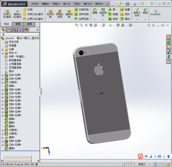Select the 倒角1 chamfer feature
Image resolution: width=172 pixels, height=167 pixels.
(x=10, y=86)
